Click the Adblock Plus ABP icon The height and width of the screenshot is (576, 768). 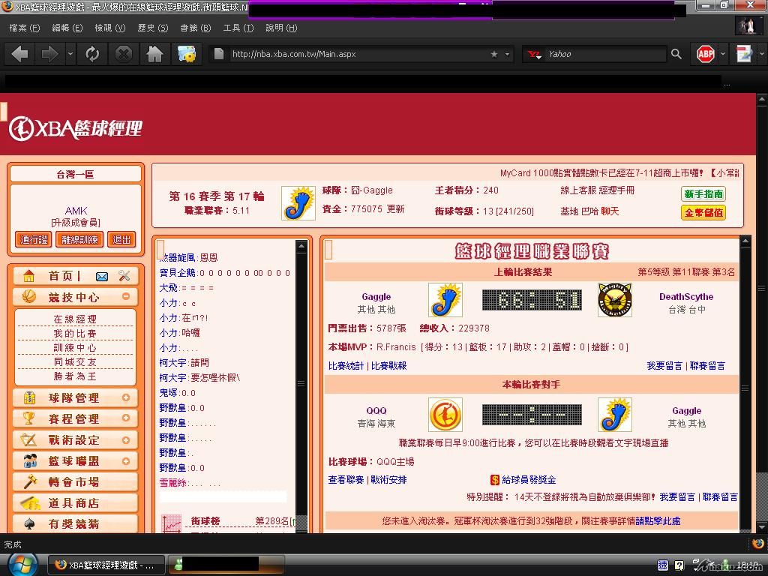coord(706,54)
